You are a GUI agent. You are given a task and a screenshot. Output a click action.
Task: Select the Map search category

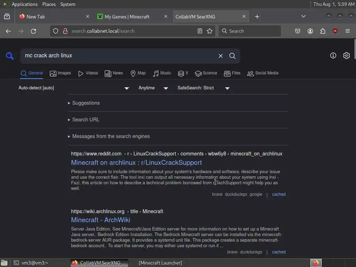pyautogui.click(x=138, y=73)
